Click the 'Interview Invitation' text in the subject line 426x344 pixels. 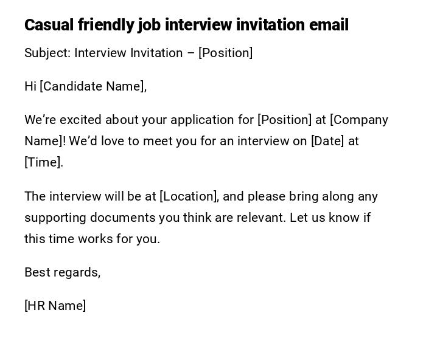coord(128,53)
